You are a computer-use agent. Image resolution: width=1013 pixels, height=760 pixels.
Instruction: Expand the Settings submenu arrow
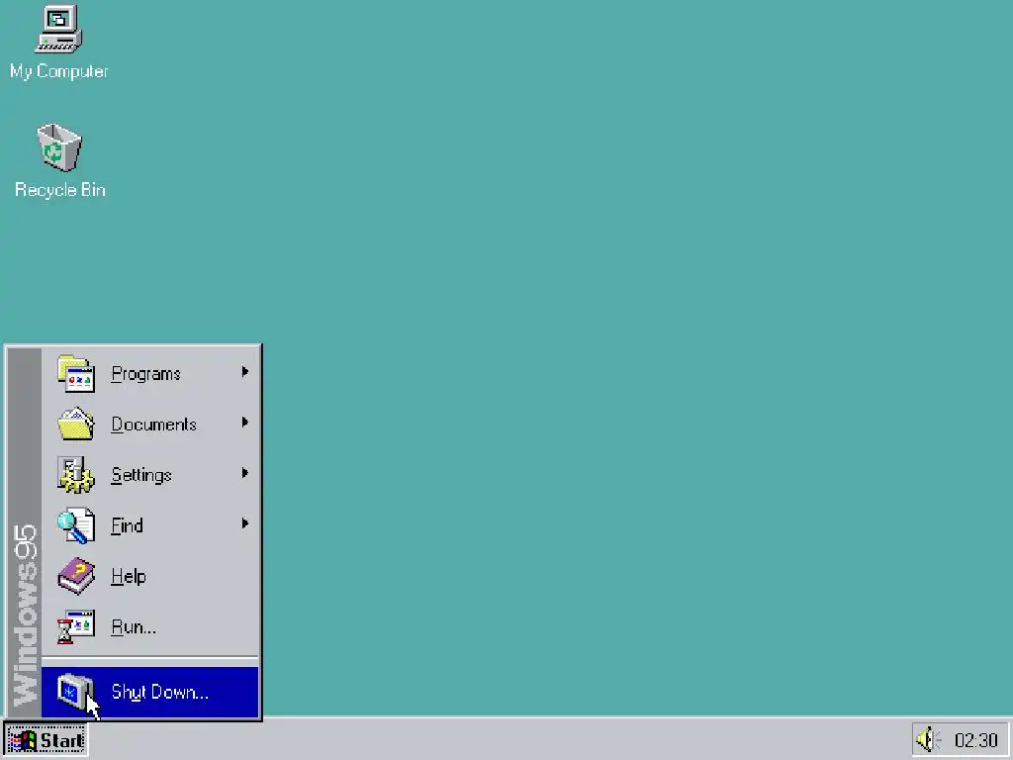245,472
